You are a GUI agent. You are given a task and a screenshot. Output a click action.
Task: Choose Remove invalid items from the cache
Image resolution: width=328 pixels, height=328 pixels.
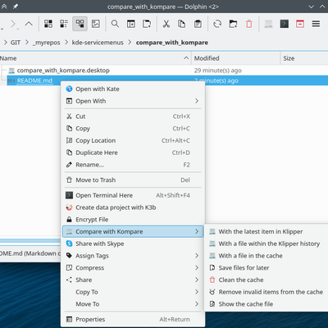267,292
